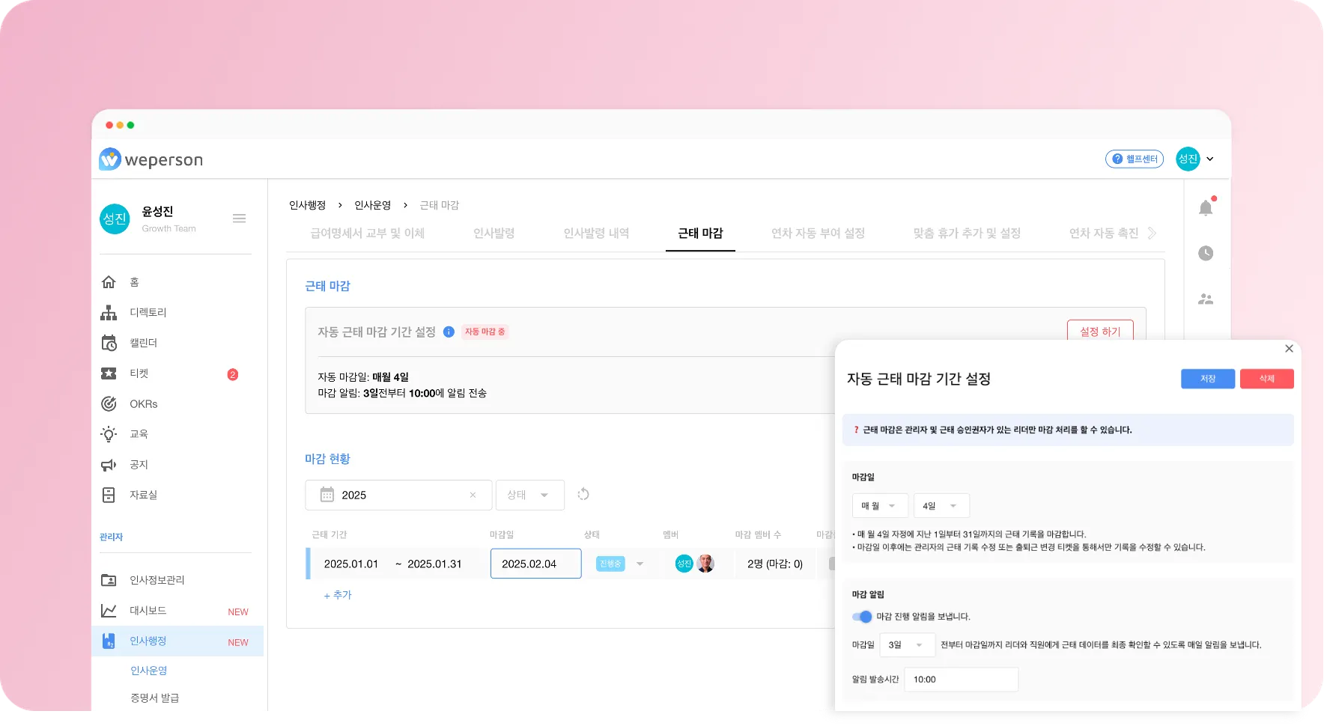Image resolution: width=1324 pixels, height=726 pixels.
Task: Close the 자동 근태 마감 기간 설정 panel
Action: (x=1289, y=349)
